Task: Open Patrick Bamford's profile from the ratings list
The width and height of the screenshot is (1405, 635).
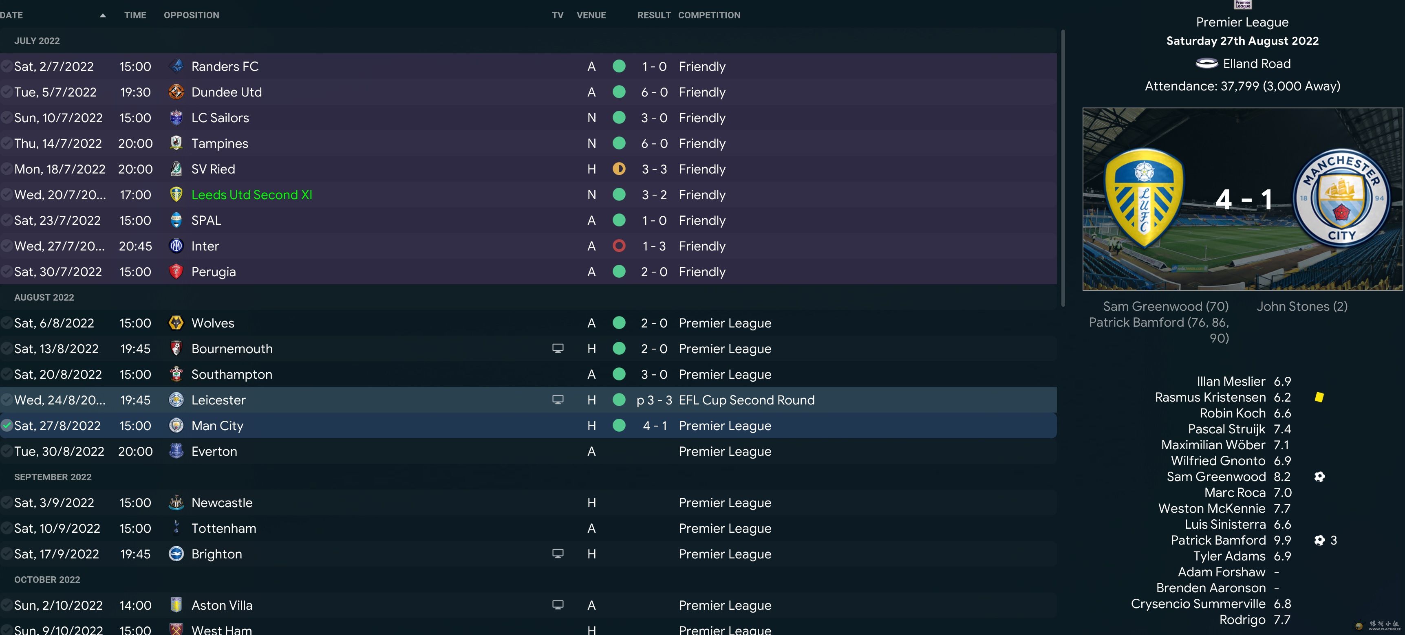Action: click(x=1218, y=540)
